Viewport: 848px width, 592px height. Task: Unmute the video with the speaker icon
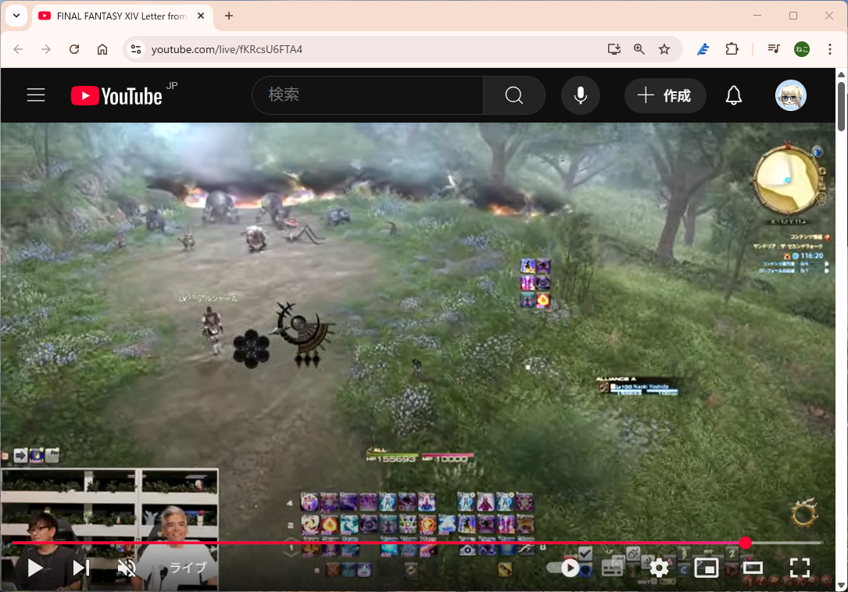127,568
